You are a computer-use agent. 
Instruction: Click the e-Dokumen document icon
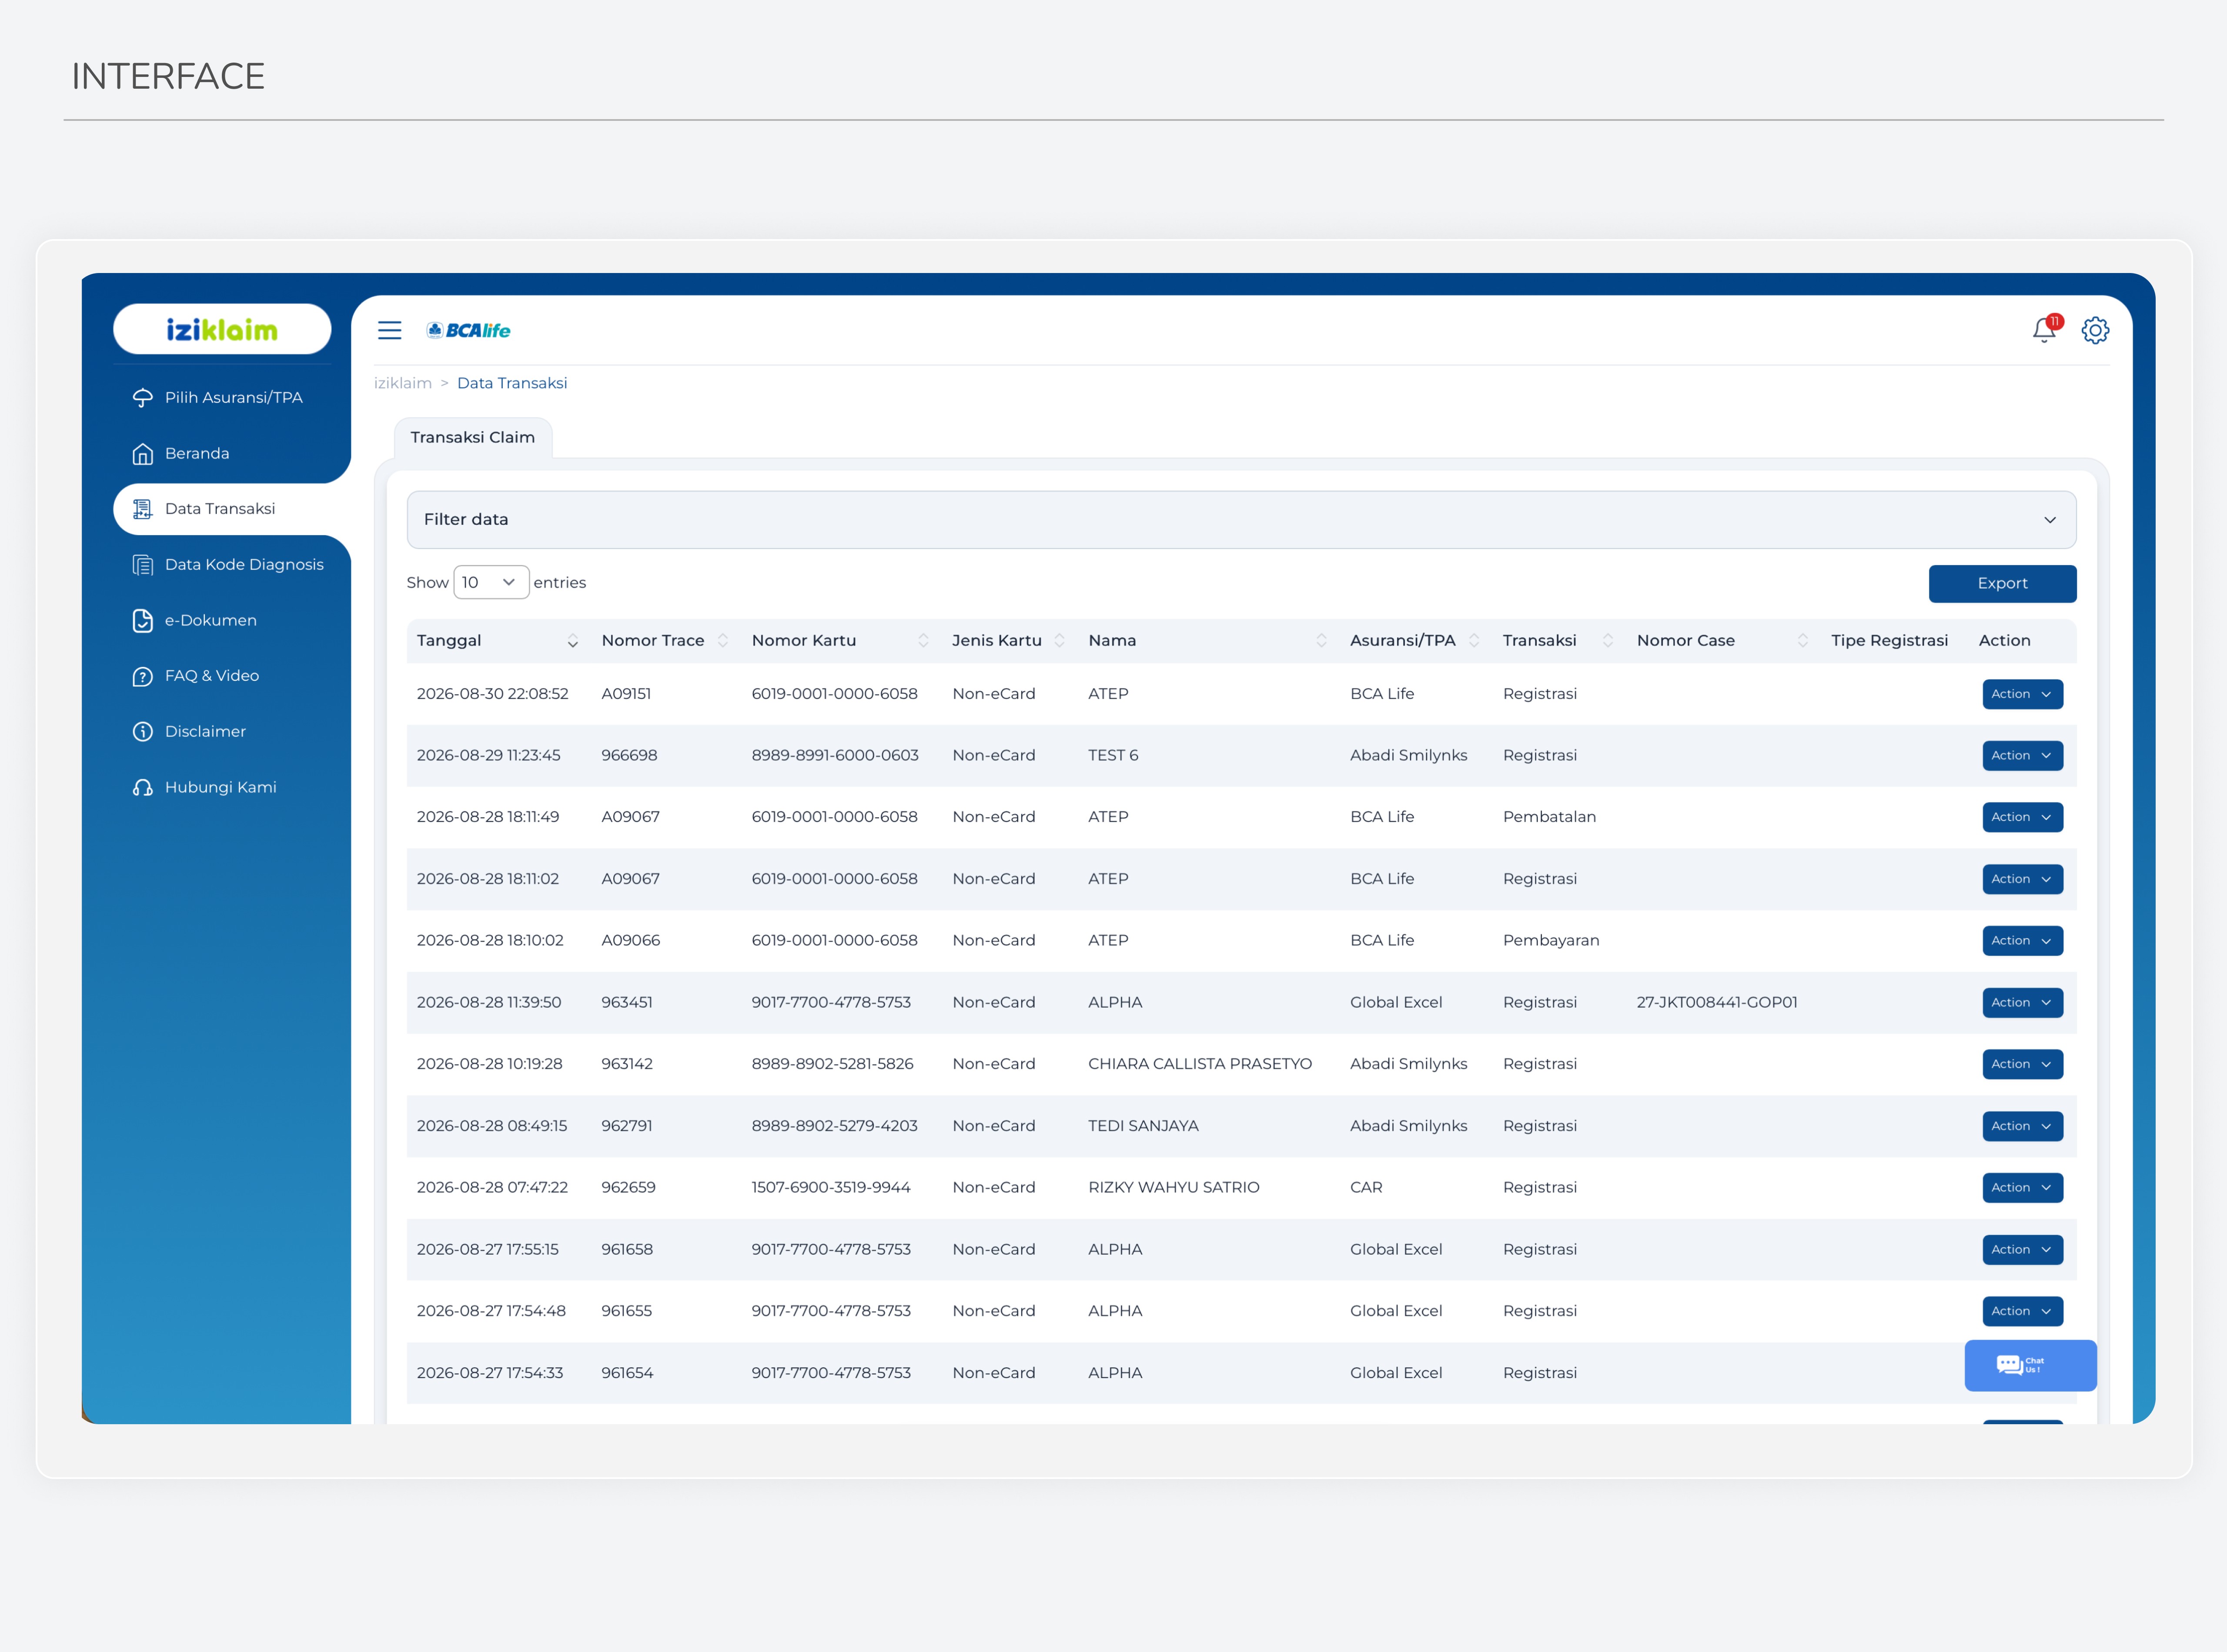click(142, 621)
